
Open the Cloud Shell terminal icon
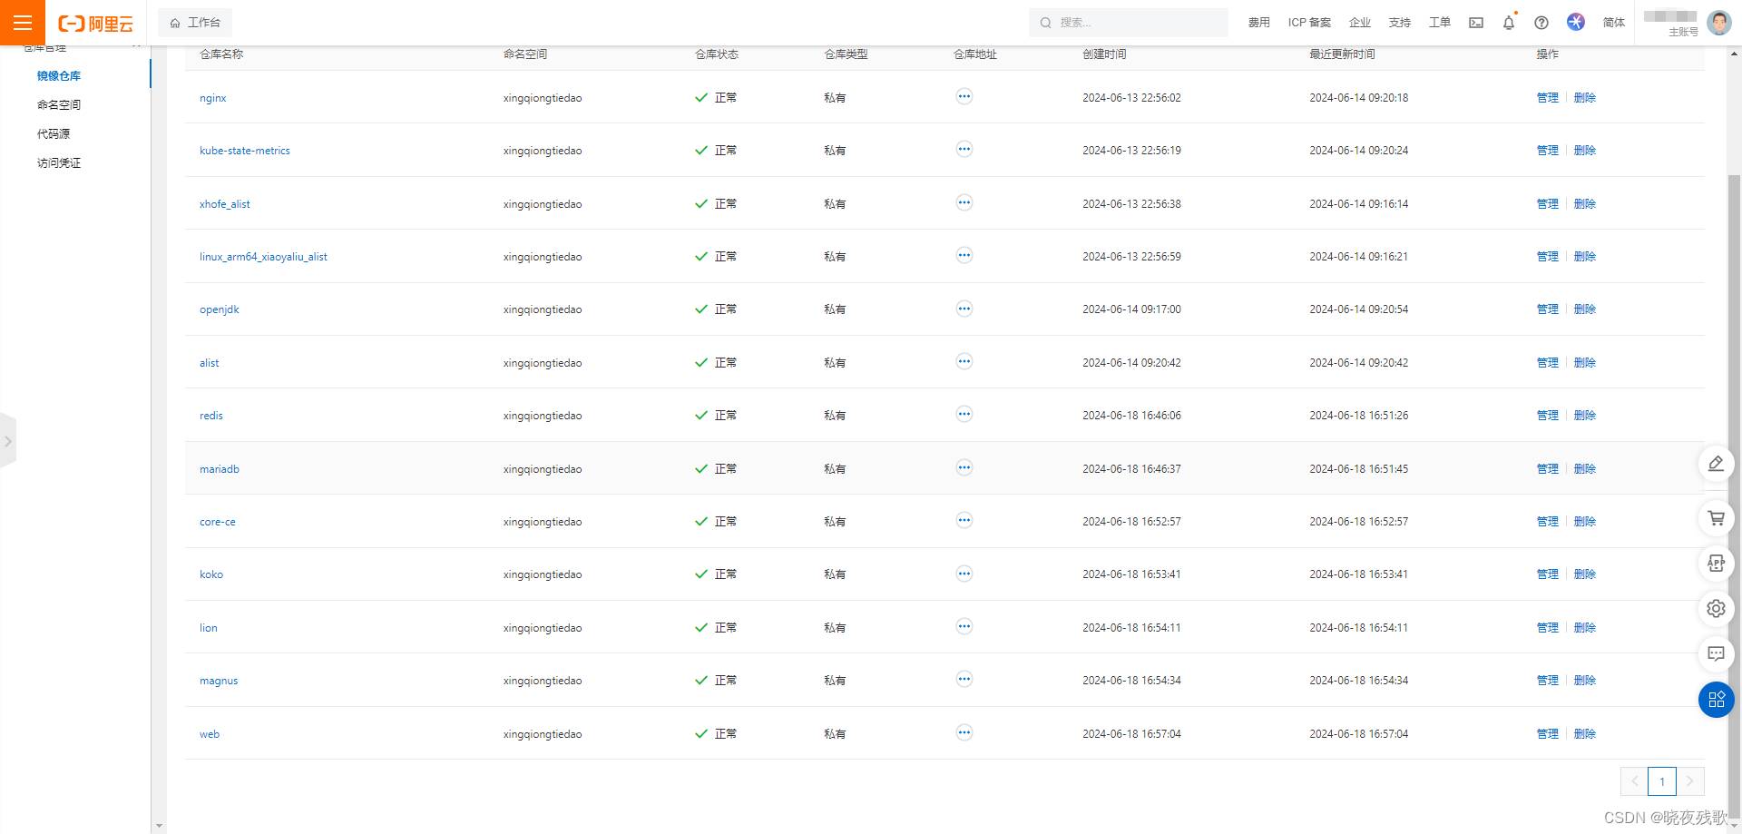(x=1476, y=23)
